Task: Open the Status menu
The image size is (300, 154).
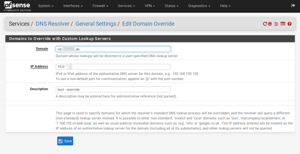Action: [x=171, y=6]
